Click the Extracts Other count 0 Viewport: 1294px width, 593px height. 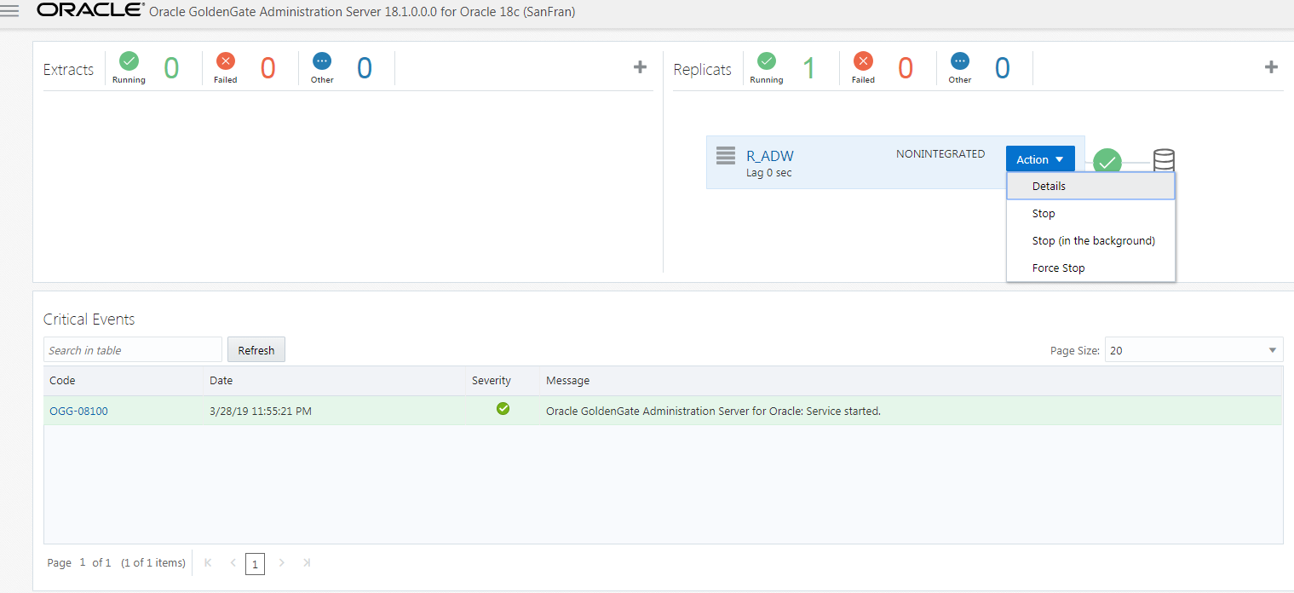pos(365,68)
